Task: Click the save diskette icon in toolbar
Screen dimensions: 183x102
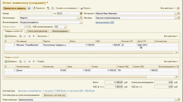Action: [x=29, y=8]
